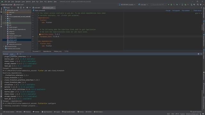
Task: Open the disabled running-devices combo box
Action: coord(158,4)
